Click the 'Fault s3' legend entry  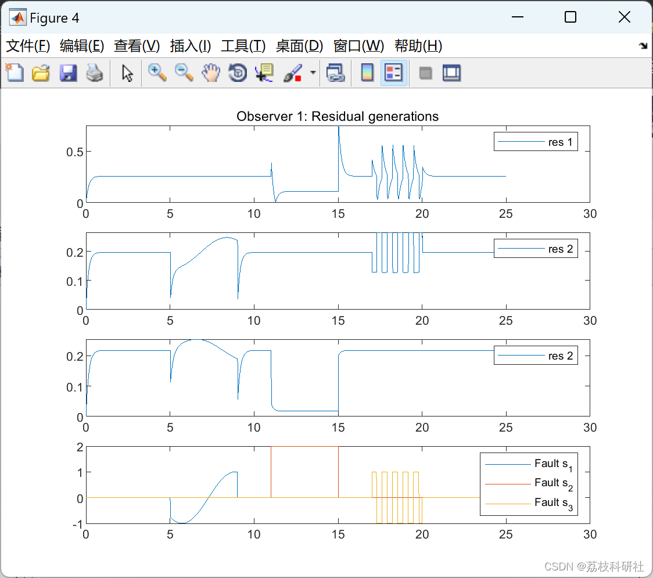tap(529, 504)
